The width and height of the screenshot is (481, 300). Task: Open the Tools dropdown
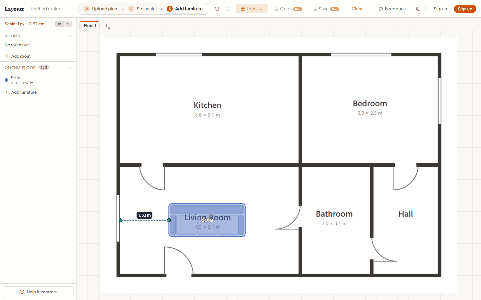pyautogui.click(x=252, y=9)
